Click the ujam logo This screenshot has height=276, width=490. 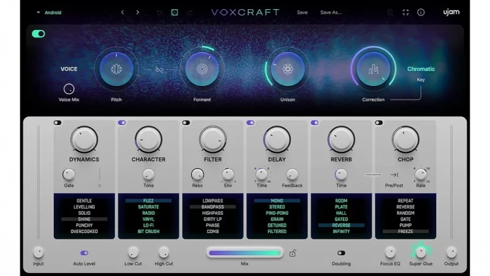451,12
